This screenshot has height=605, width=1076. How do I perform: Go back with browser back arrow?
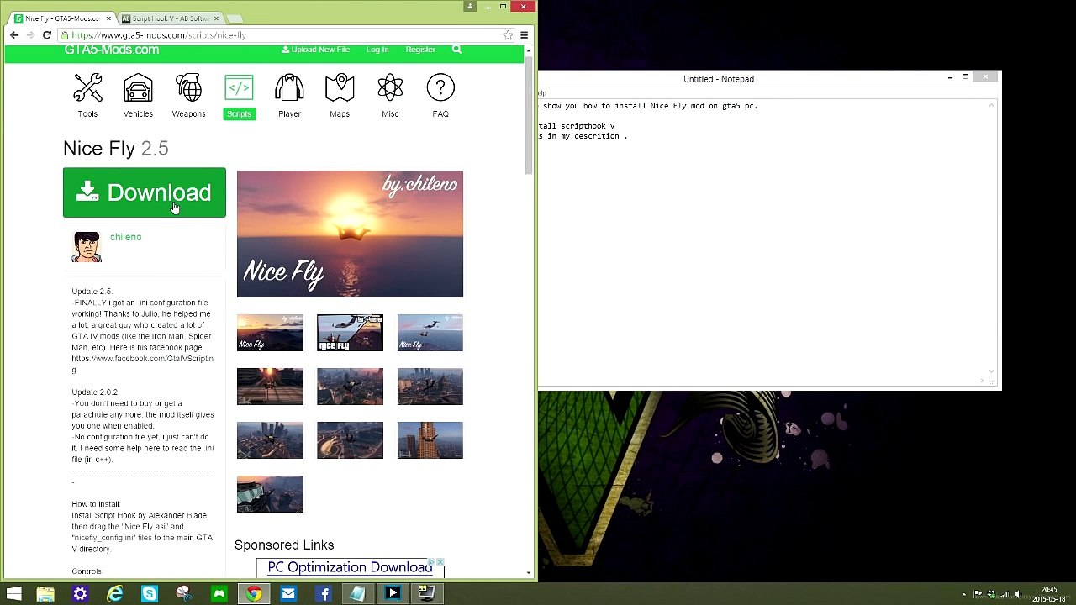(14, 35)
